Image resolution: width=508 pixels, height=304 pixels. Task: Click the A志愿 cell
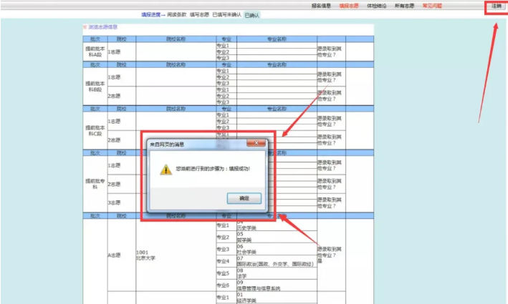tap(122, 255)
